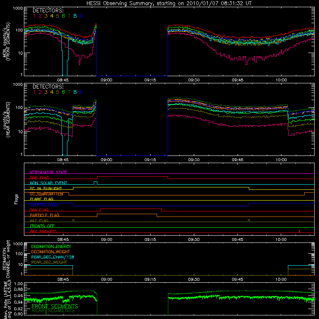
Task: Click the counts/s REAR SEGMENTS axis title
Action: click(6, 120)
